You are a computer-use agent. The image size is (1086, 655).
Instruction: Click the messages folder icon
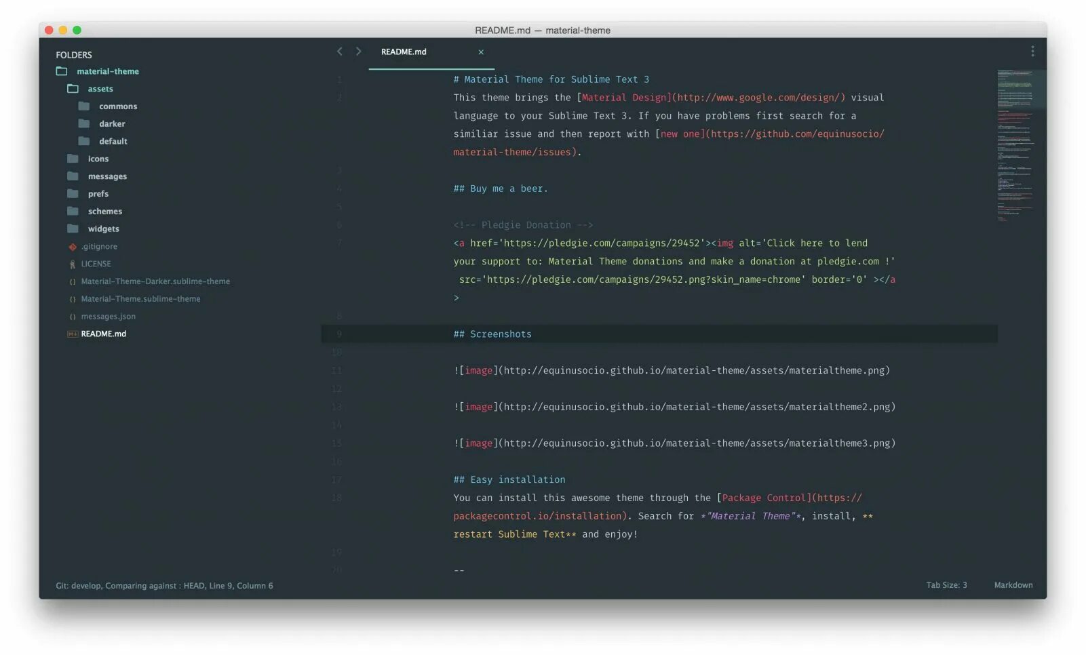(73, 176)
